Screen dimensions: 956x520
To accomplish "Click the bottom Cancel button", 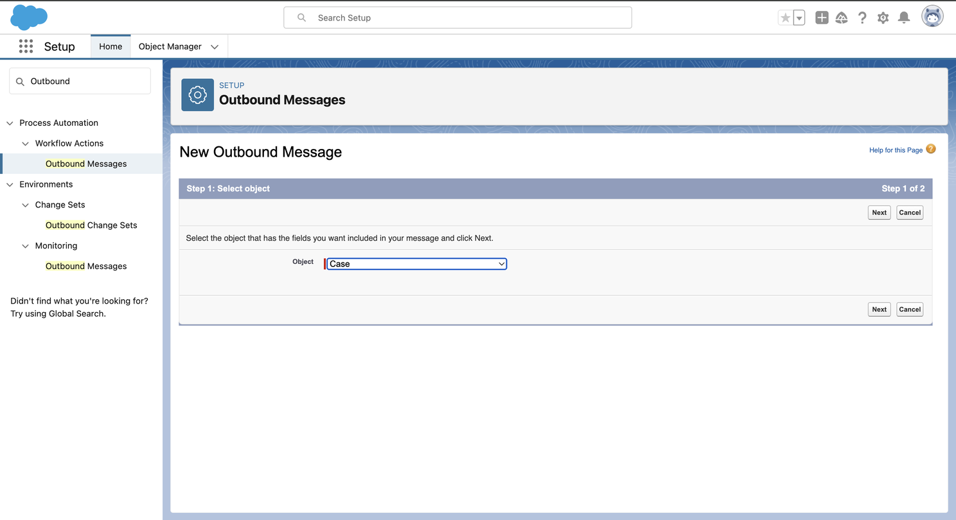I will tap(910, 309).
